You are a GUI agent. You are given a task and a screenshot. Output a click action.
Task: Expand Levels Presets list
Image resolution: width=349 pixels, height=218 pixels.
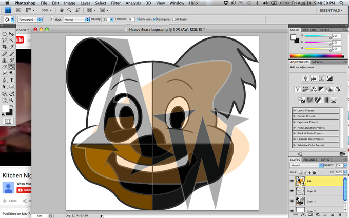click(295, 110)
